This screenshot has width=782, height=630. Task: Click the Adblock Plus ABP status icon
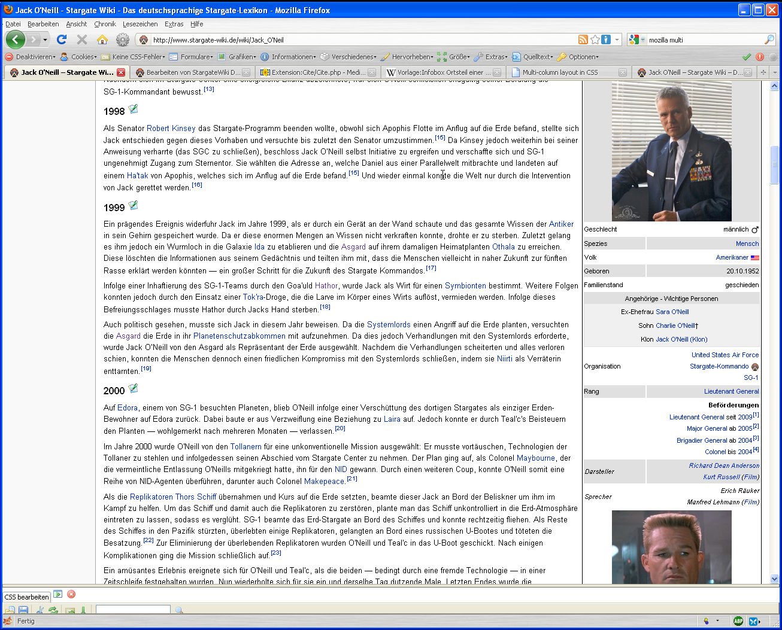point(738,621)
